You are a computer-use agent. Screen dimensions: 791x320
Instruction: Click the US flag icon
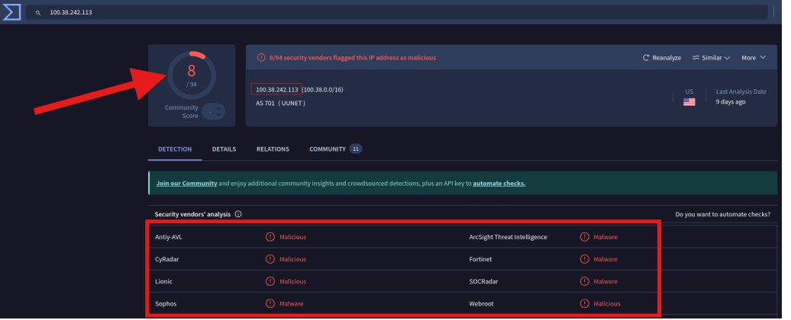coord(689,102)
